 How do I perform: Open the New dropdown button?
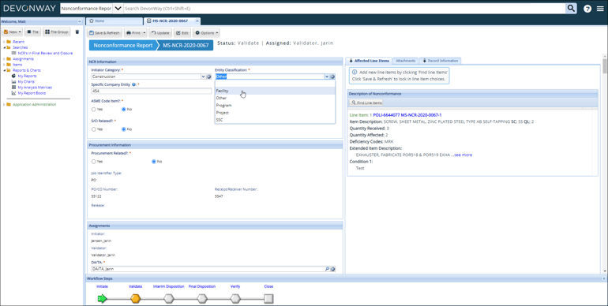[x=12, y=32]
